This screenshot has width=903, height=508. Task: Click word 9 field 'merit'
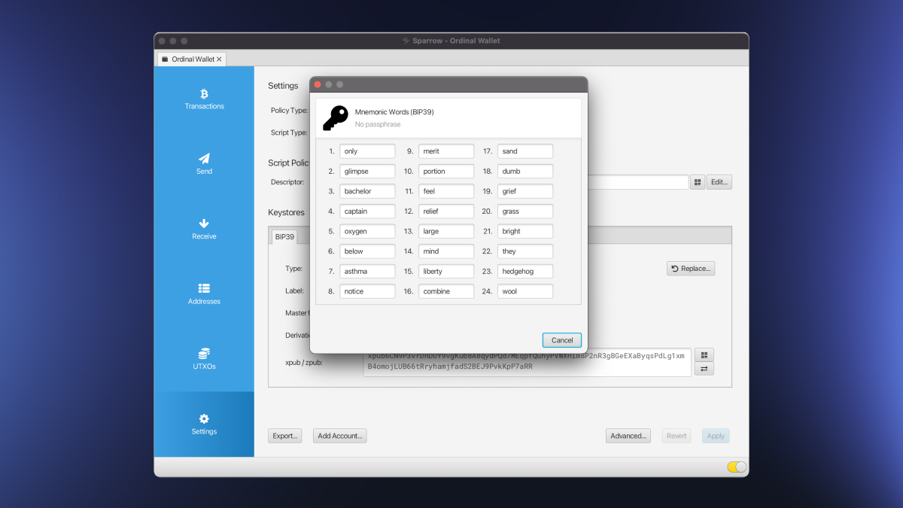(446, 151)
